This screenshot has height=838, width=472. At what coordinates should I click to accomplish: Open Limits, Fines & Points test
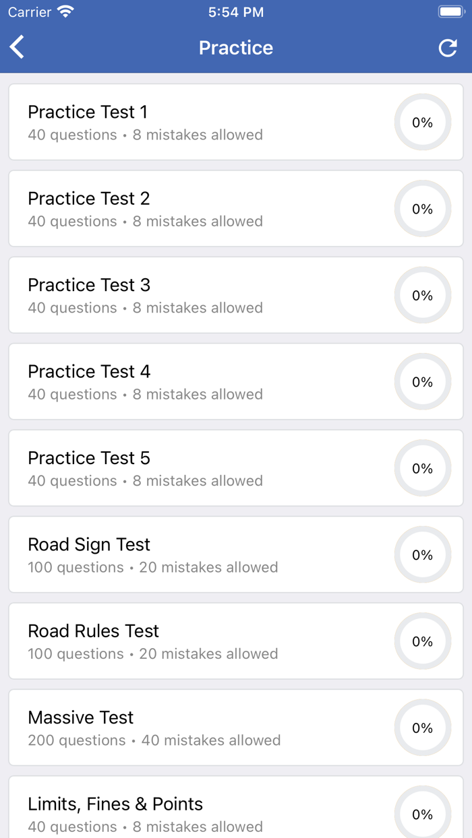pyautogui.click(x=202, y=811)
